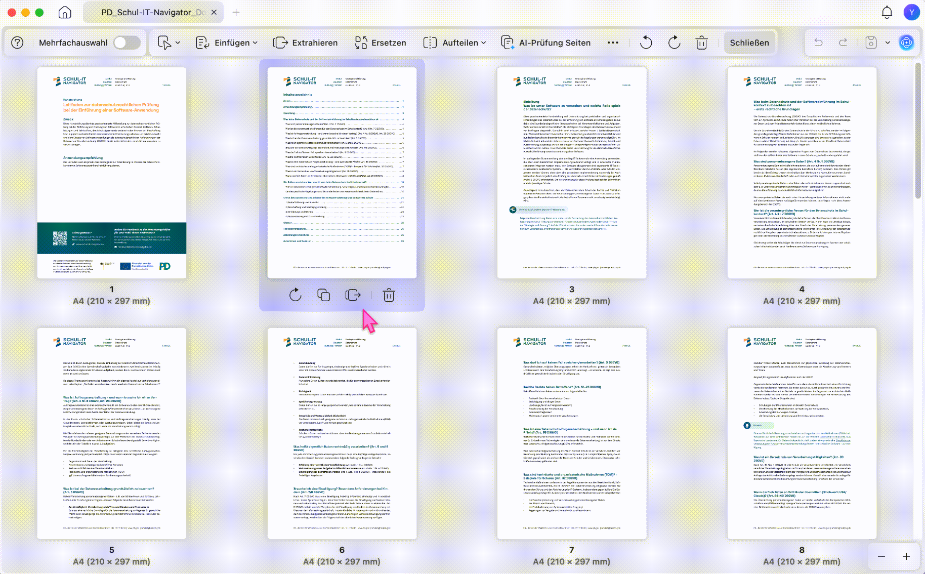Delete page 2 with hover trash icon
Image resolution: width=925 pixels, height=574 pixels.
click(389, 295)
